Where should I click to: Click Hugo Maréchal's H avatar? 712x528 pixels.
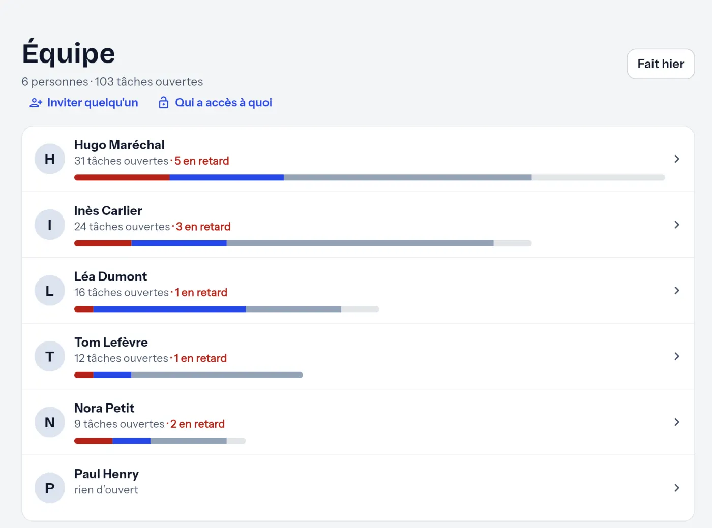[x=50, y=159]
